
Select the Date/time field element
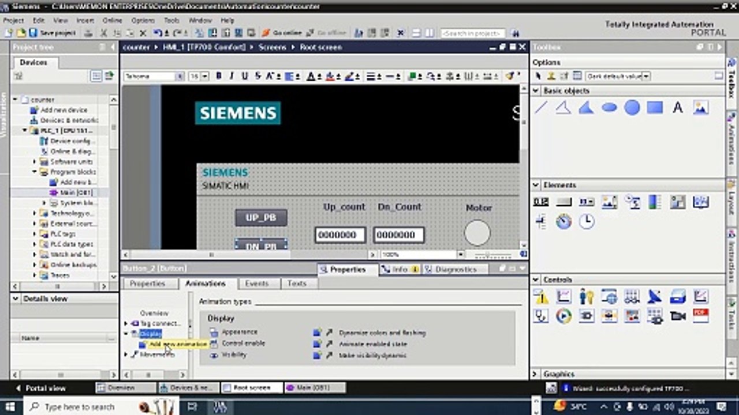click(632, 202)
